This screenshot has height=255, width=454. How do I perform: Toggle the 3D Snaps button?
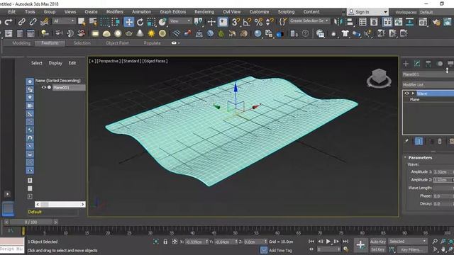click(236, 22)
